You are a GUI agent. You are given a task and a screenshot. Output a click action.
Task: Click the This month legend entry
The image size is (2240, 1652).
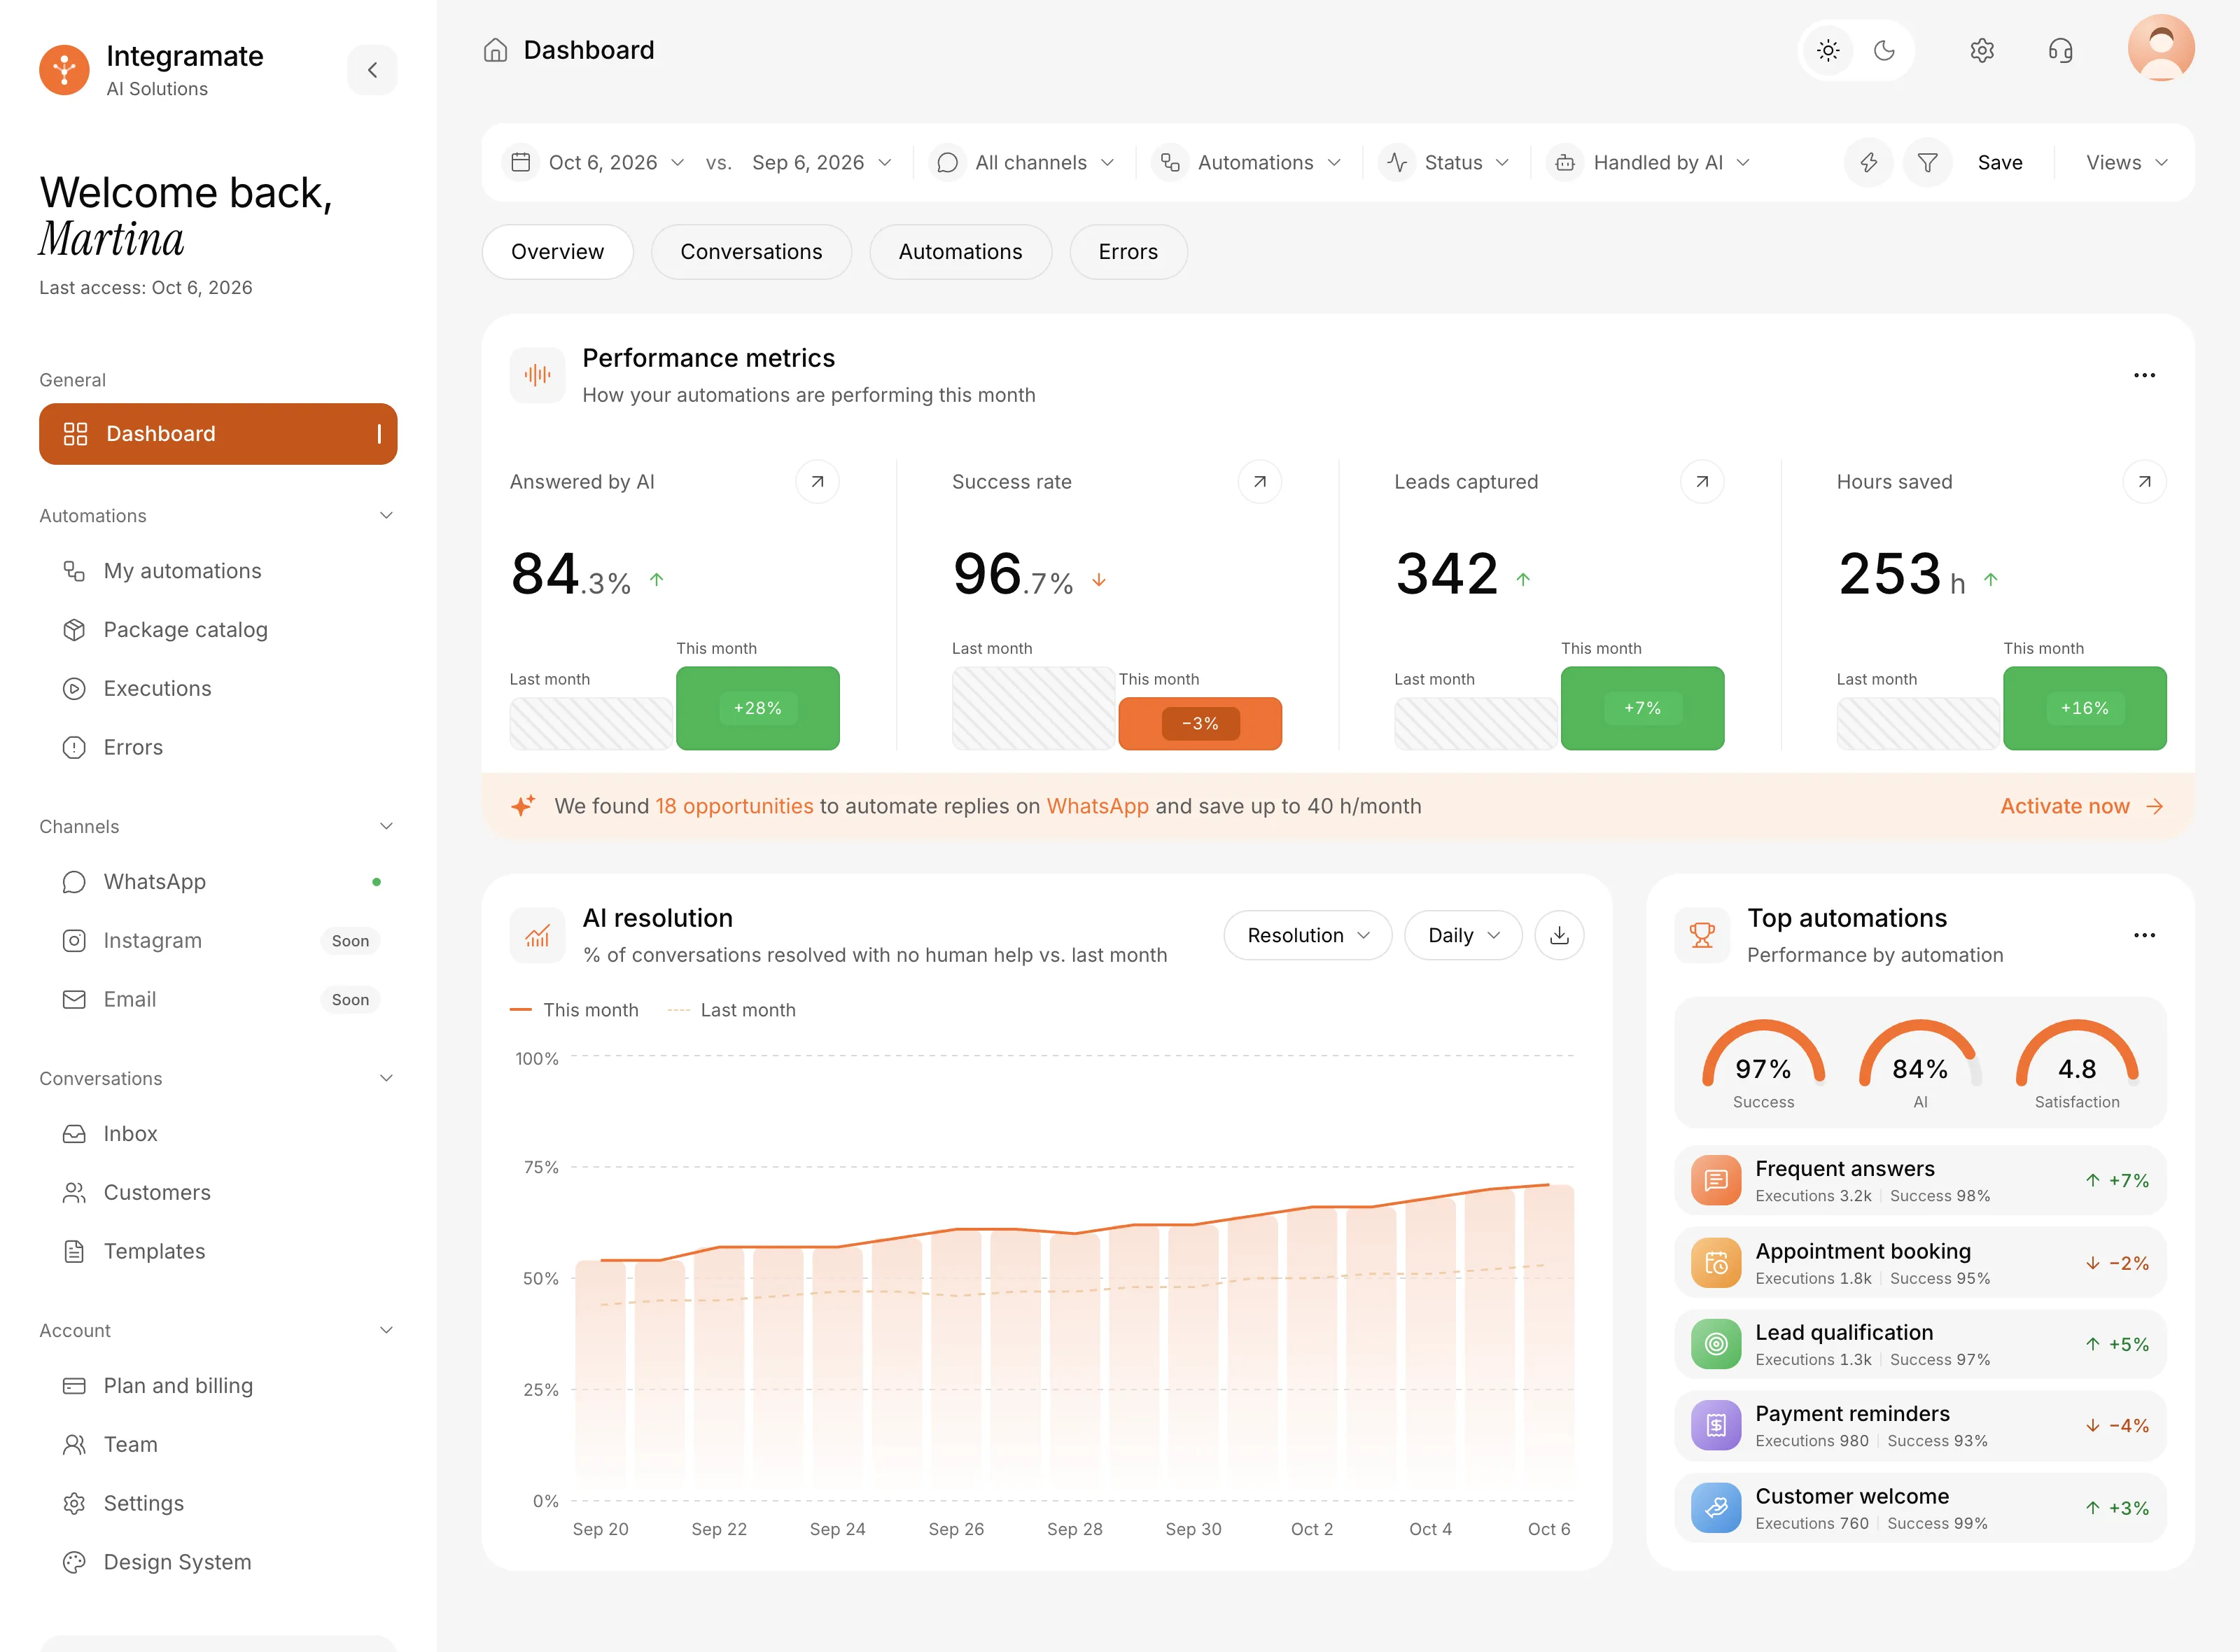tap(574, 1010)
